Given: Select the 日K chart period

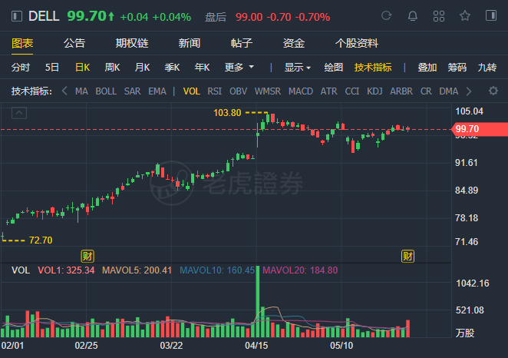Looking at the screenshot, I should click(x=83, y=68).
